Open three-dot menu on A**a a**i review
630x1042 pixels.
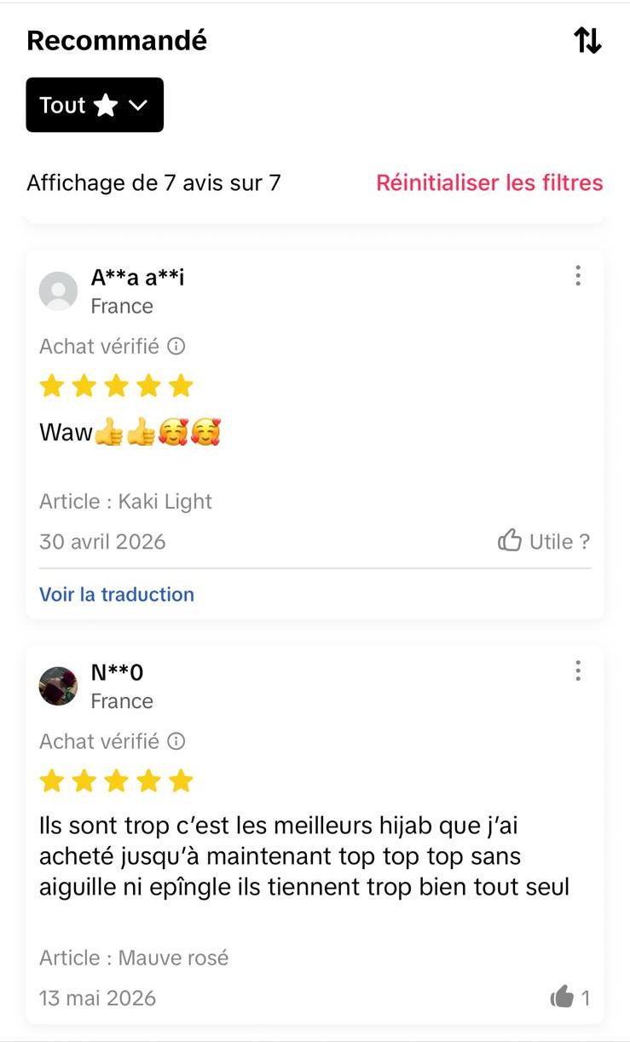pos(578,275)
